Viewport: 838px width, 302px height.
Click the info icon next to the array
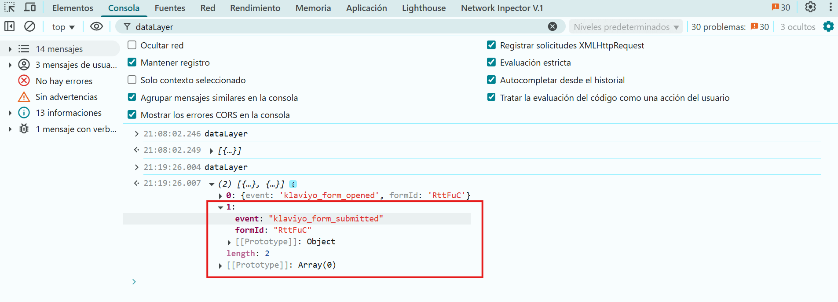tap(293, 184)
